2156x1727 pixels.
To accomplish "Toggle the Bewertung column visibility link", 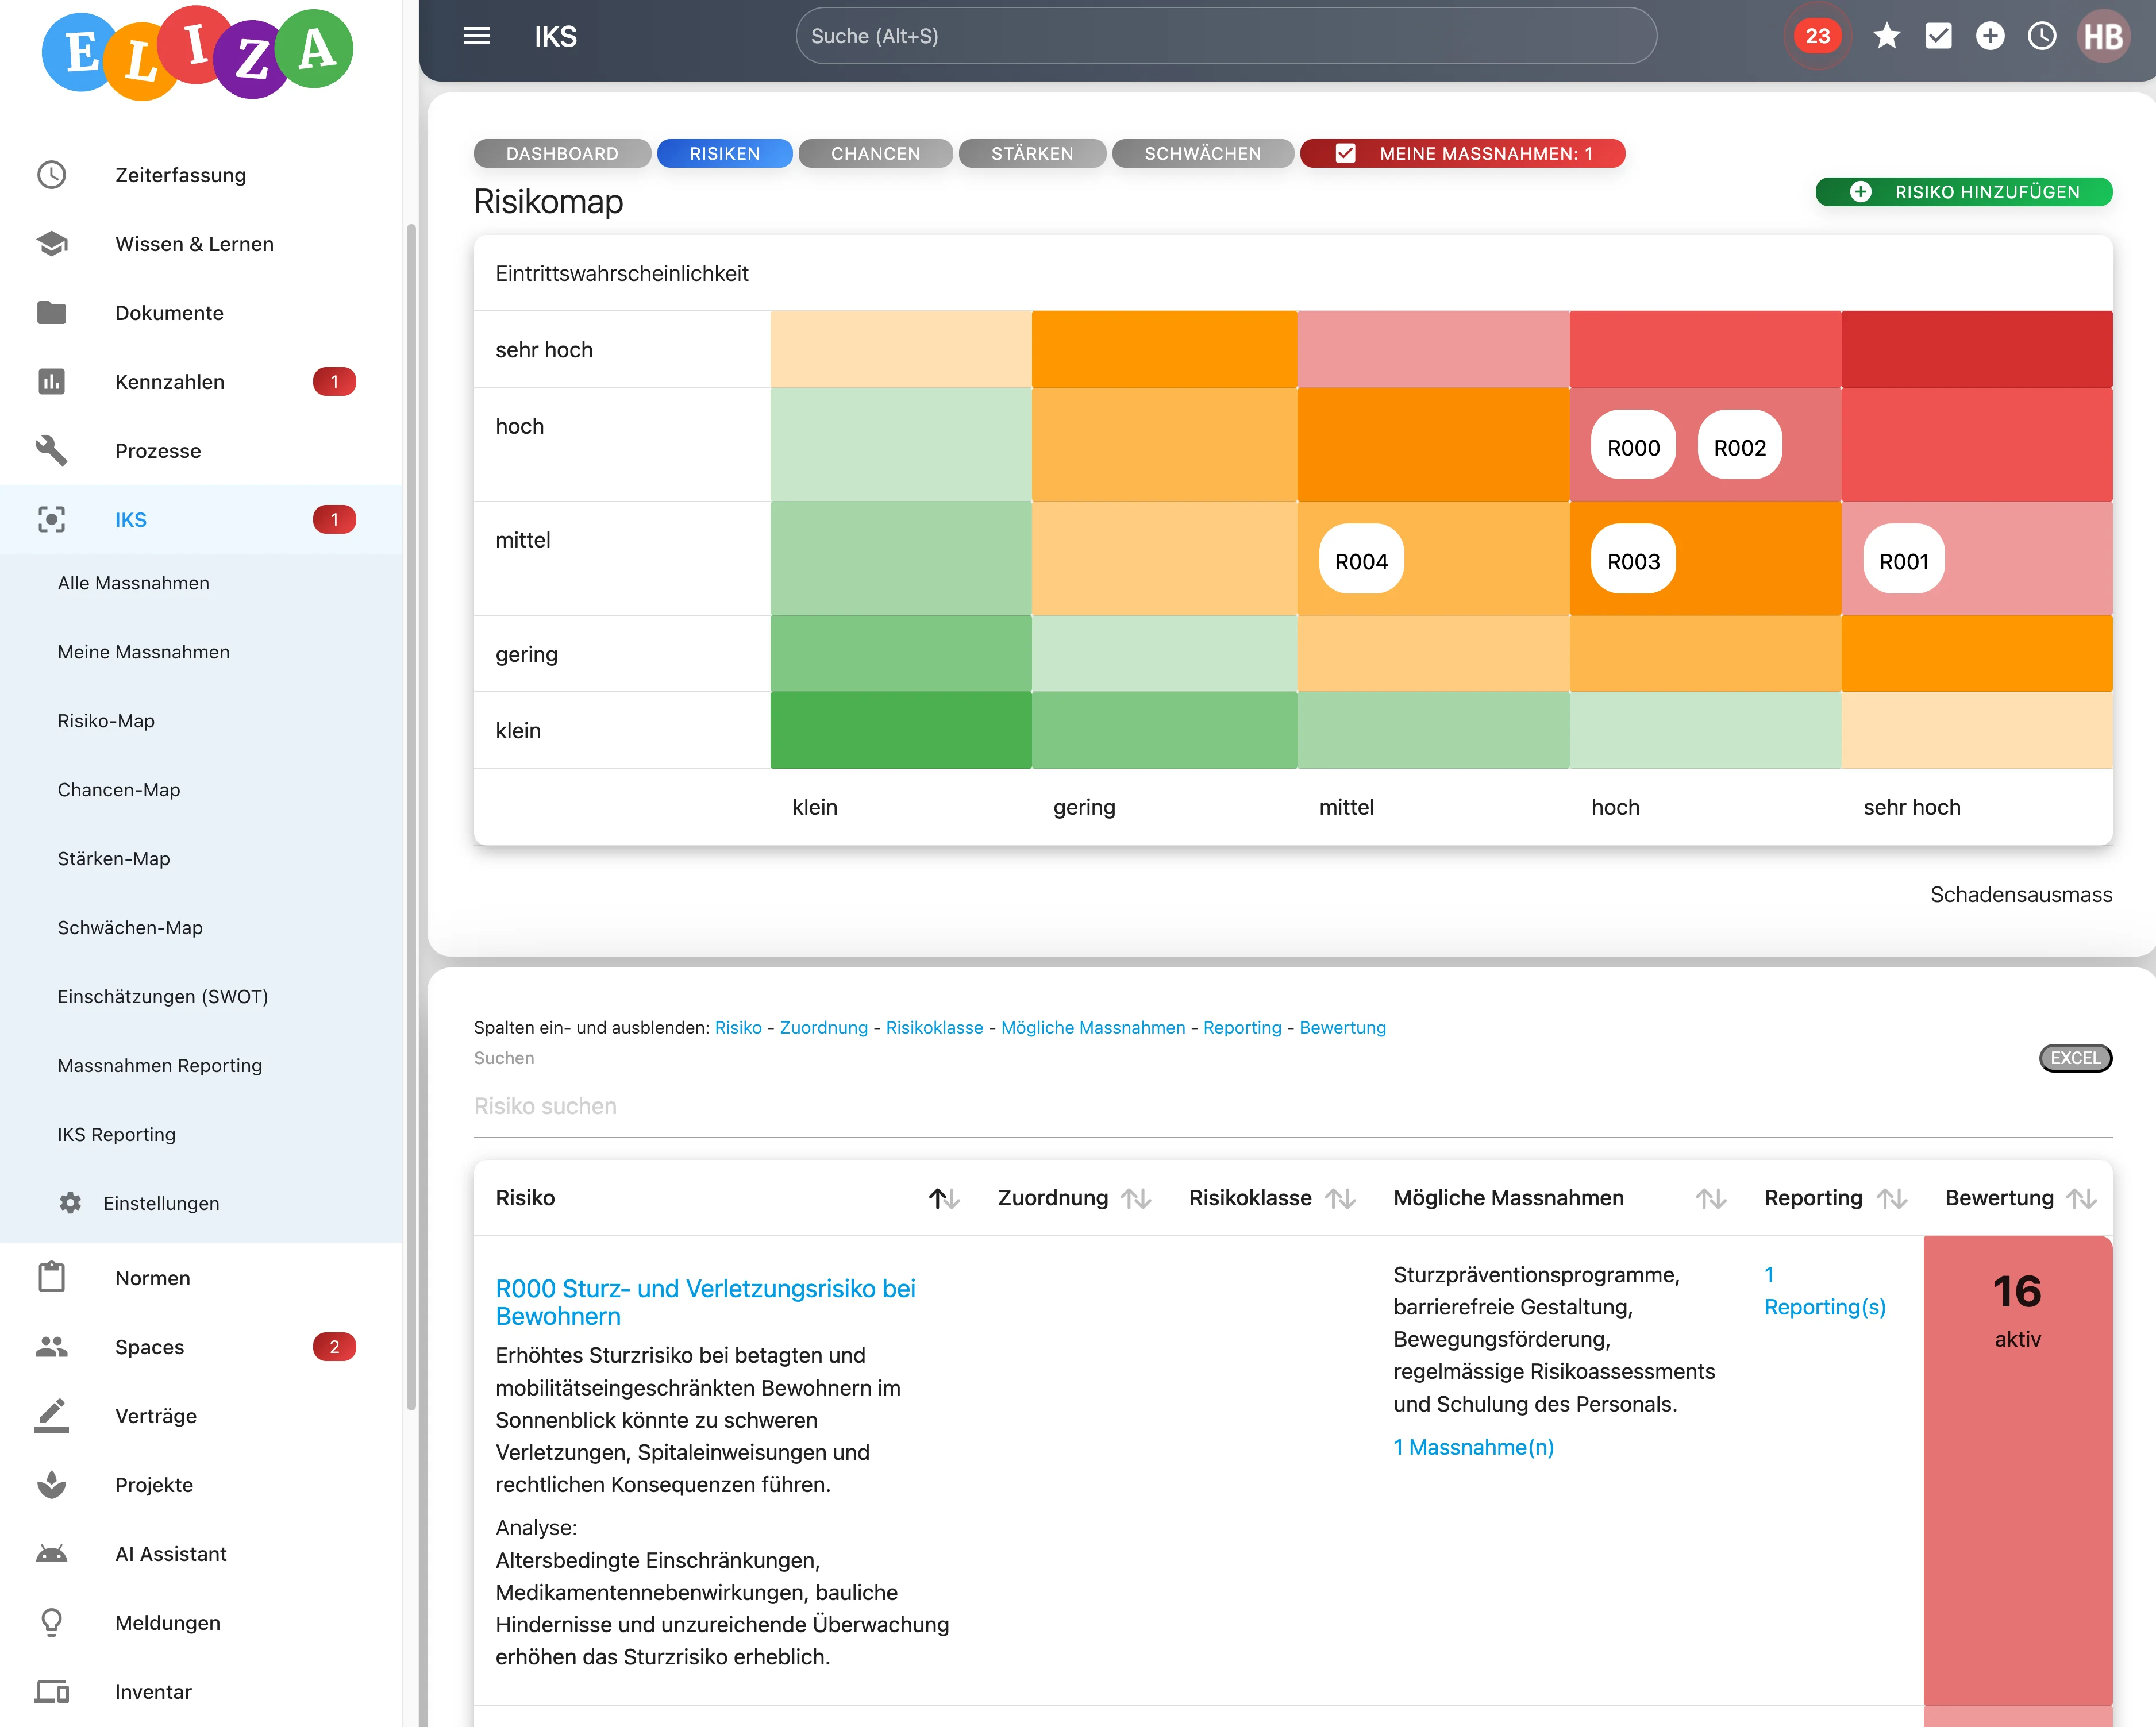I will coord(1342,1027).
